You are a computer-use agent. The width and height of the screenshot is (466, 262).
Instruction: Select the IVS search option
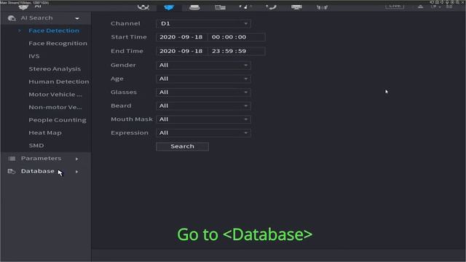pos(34,56)
